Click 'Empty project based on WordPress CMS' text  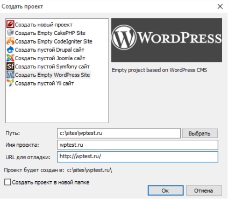coord(159,70)
